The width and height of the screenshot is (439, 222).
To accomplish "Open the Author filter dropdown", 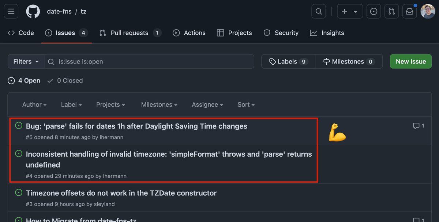I will click(x=34, y=105).
